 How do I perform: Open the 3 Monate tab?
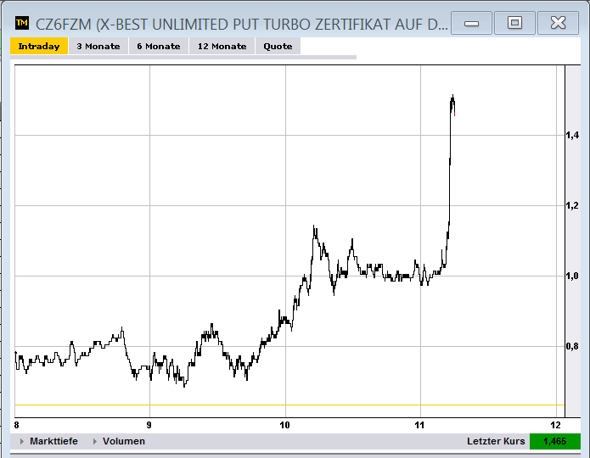pyautogui.click(x=98, y=47)
